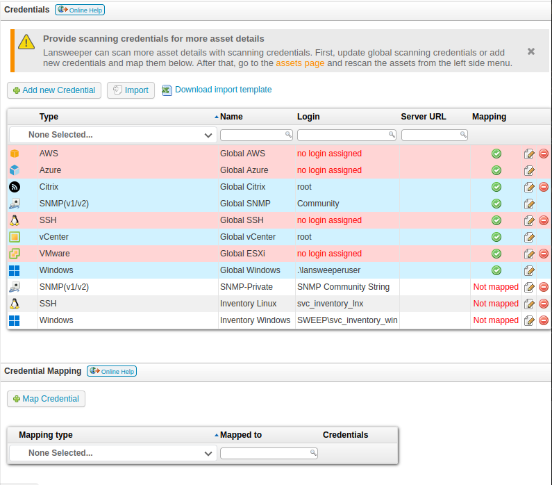Sort mappings by the Mapped to column
Viewport: 552px width, 485px height.
coord(240,435)
